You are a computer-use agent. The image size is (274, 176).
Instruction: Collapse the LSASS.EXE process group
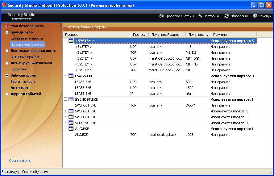point(65,76)
